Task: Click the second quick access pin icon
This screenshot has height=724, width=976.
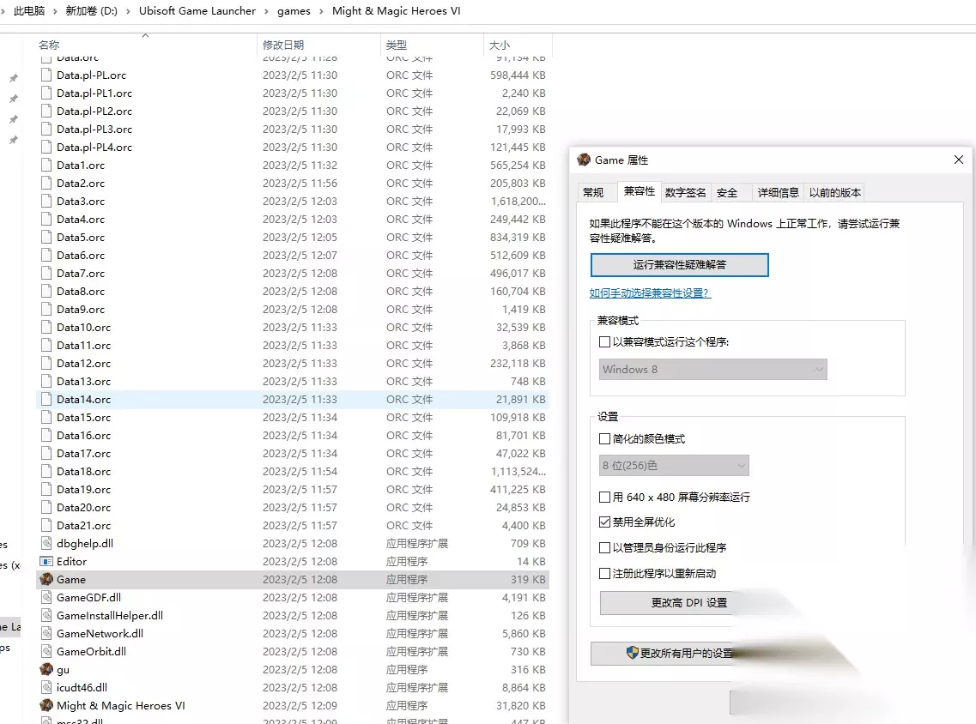Action: pyautogui.click(x=13, y=99)
